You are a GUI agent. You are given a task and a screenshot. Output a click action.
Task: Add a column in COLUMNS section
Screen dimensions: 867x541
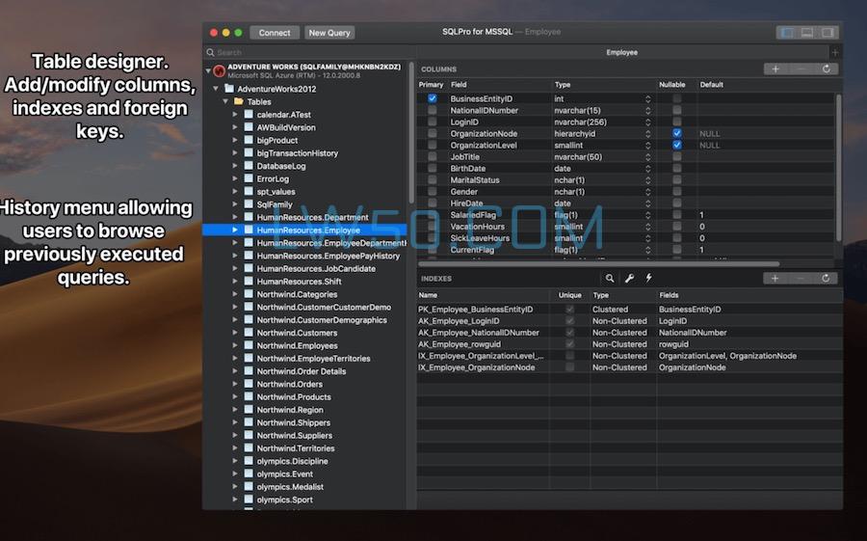click(x=775, y=69)
